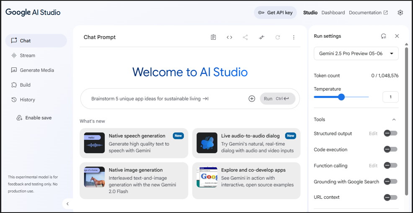Open the system instructions clipboard icon
Image resolution: width=413 pixels, height=213 pixels.
[213, 37]
